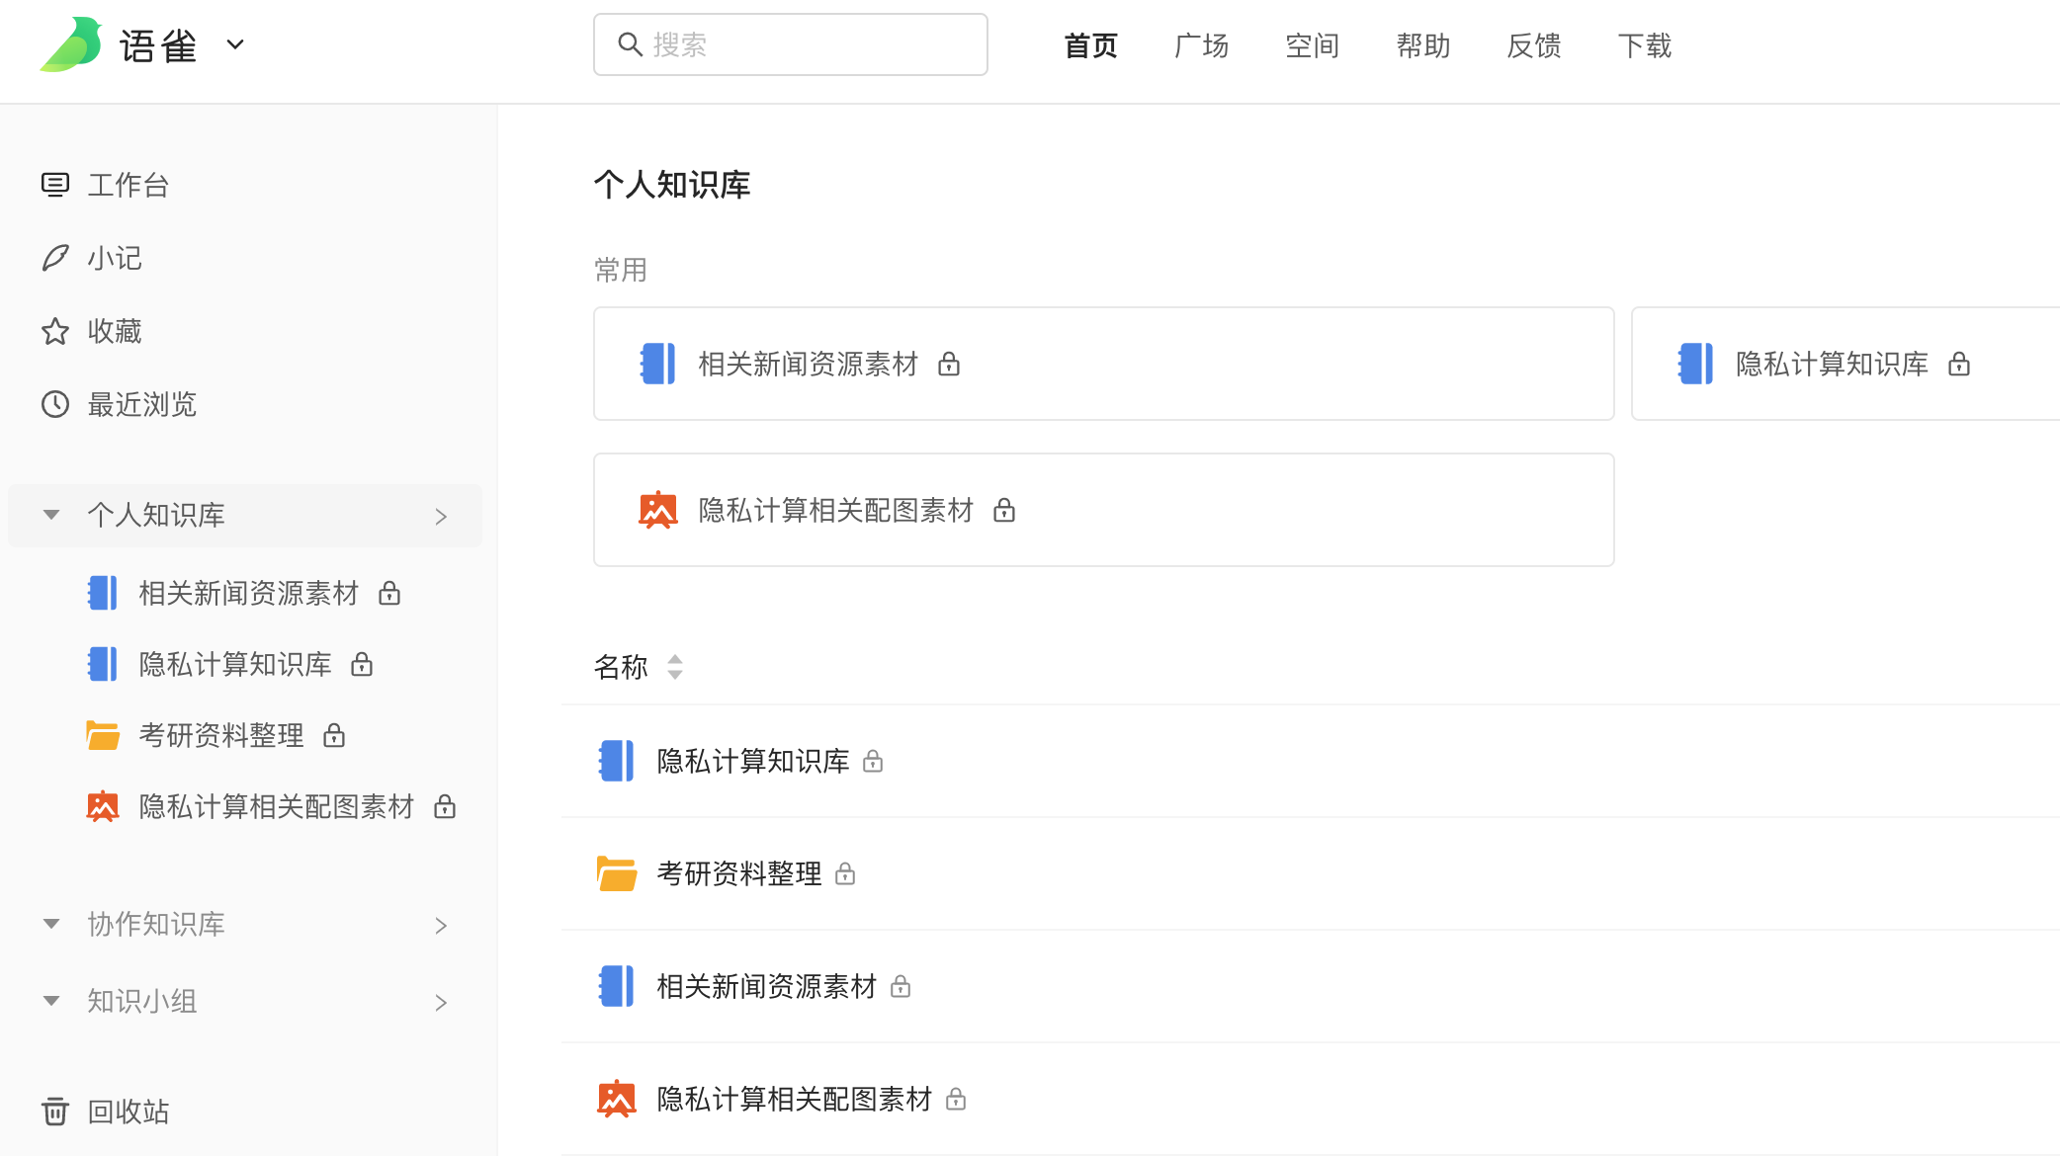The image size is (2060, 1156).
Task: Click the orange 考研资料整理 folder icon in the list
Action: [617, 873]
